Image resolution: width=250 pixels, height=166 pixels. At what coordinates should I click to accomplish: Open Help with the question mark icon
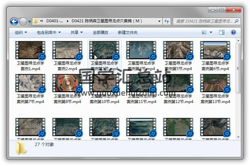(233, 32)
